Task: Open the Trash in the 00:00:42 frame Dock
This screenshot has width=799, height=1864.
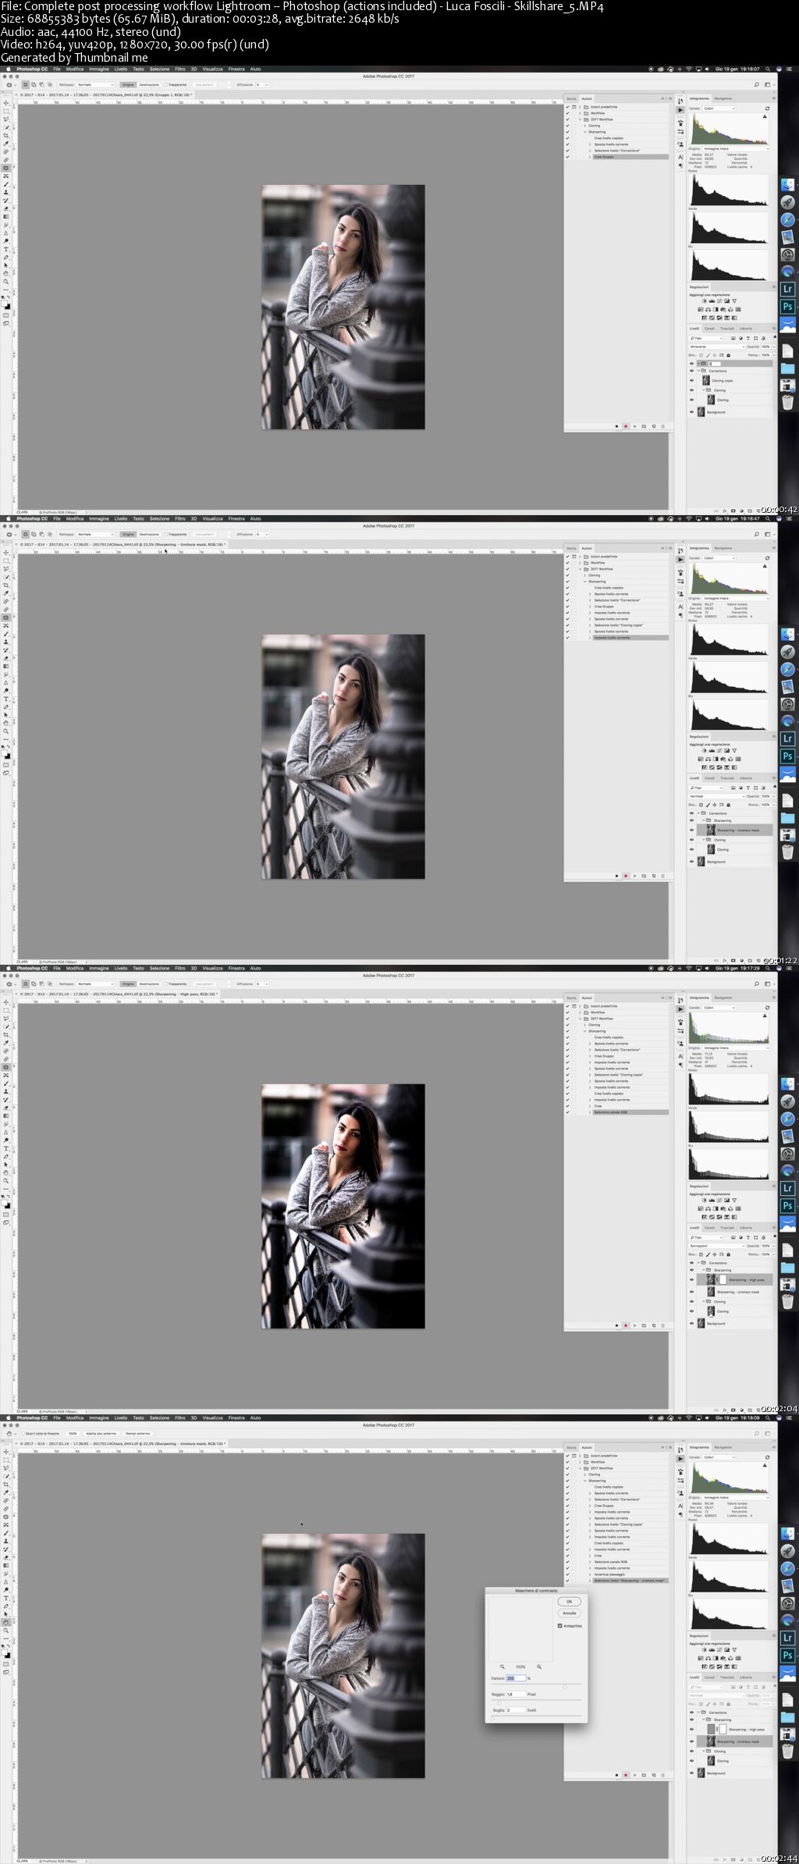Action: [788, 403]
